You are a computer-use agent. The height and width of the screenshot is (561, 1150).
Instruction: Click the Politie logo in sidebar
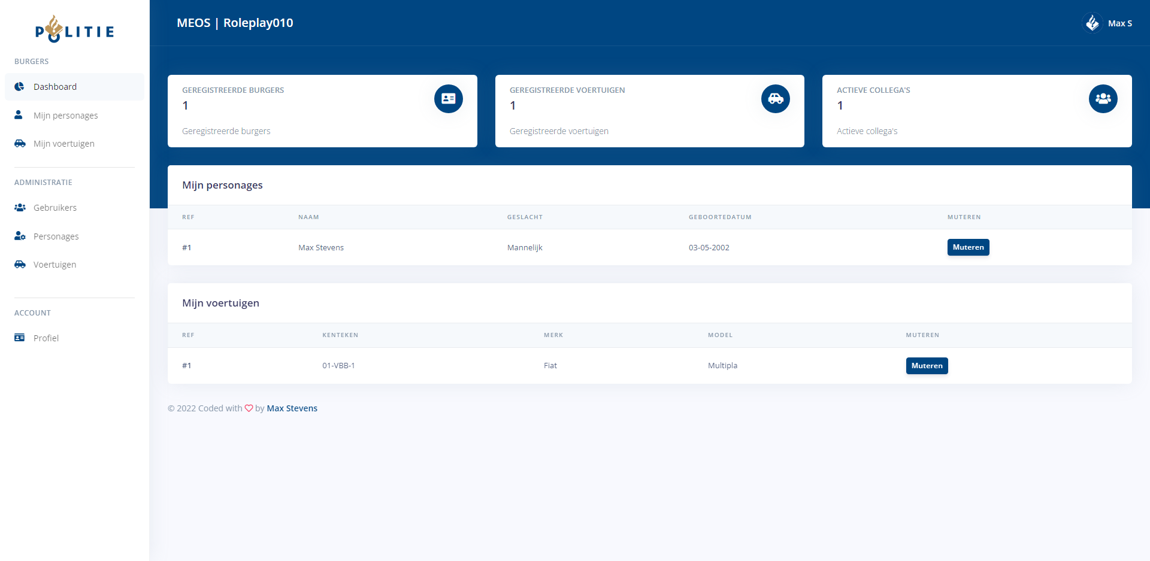[74, 29]
